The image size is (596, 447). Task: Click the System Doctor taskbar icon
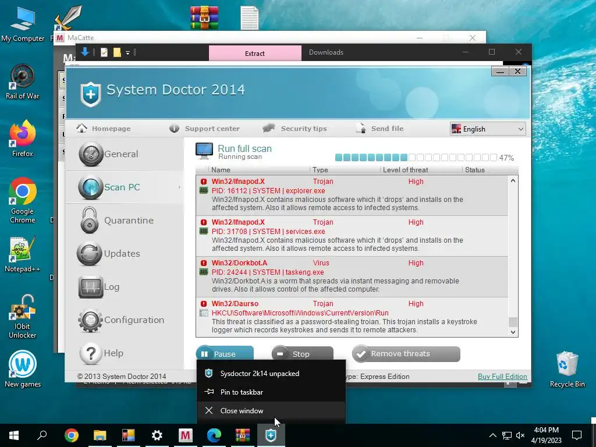point(271,435)
